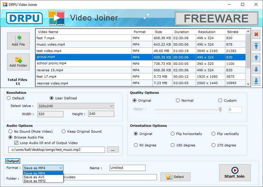Click the Add File icon button
Viewport: 263px width, 187px height.
point(18,41)
